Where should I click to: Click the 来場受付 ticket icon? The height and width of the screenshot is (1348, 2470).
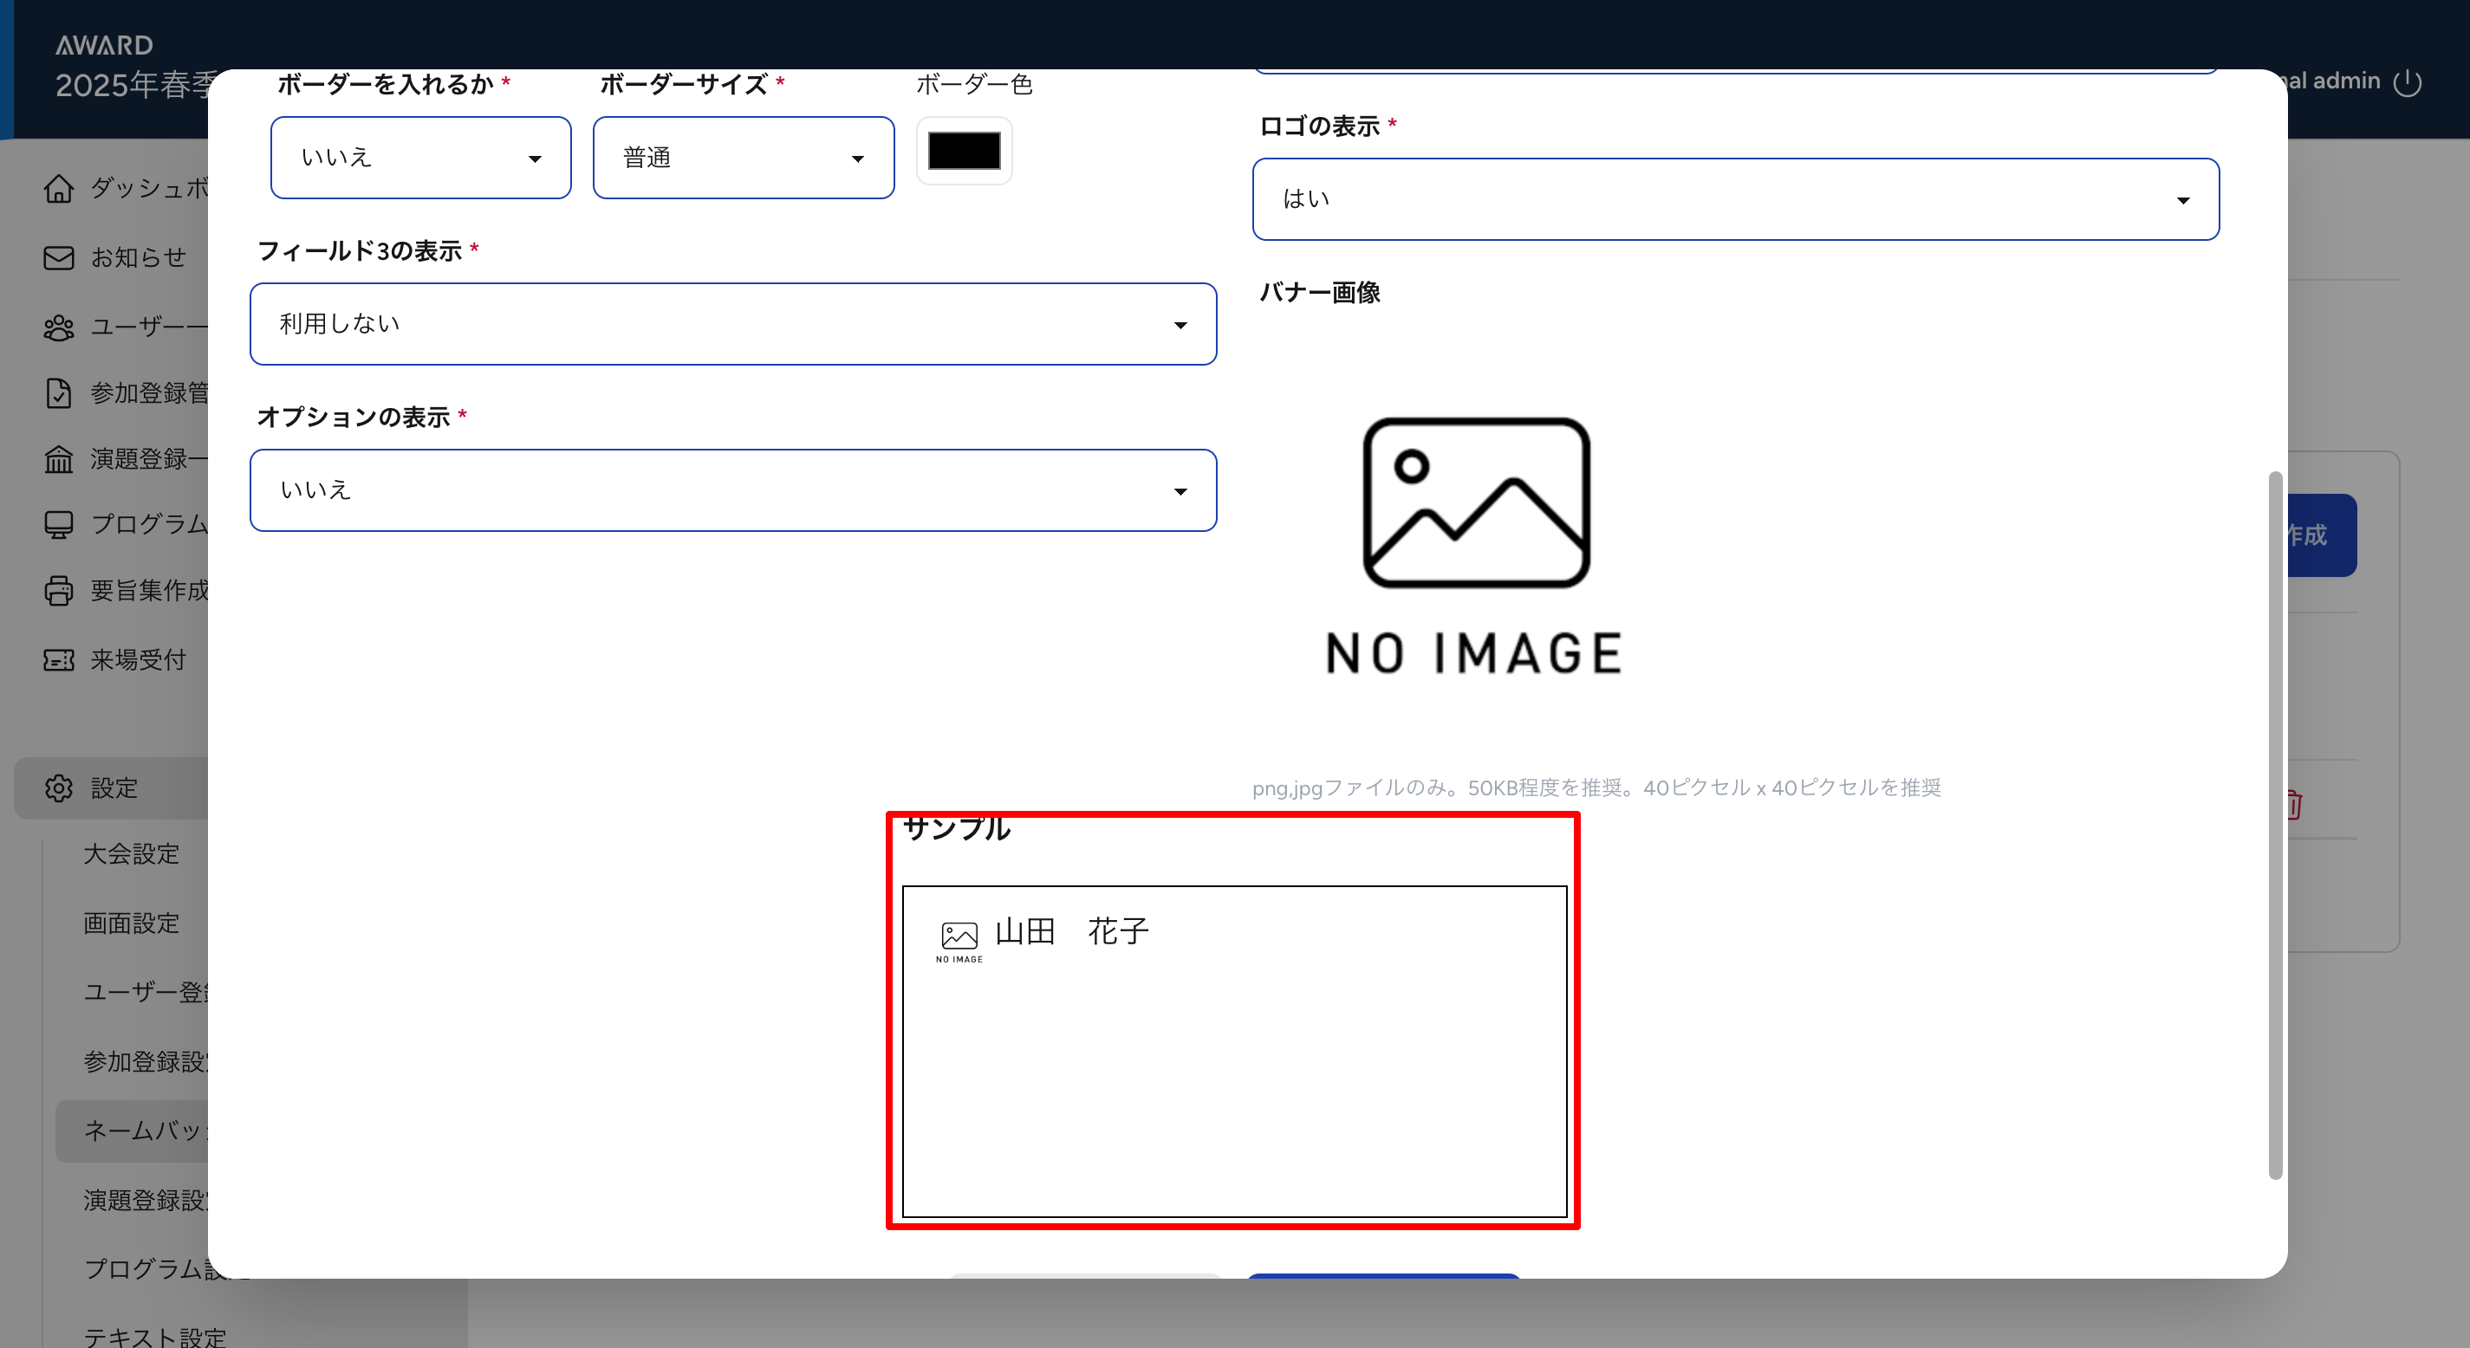(58, 659)
